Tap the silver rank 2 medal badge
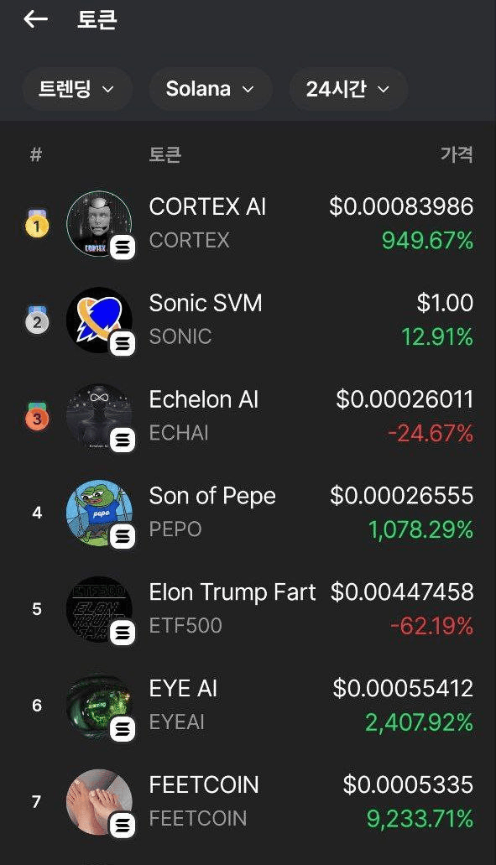Viewport: 496px width, 865px height. 37,320
